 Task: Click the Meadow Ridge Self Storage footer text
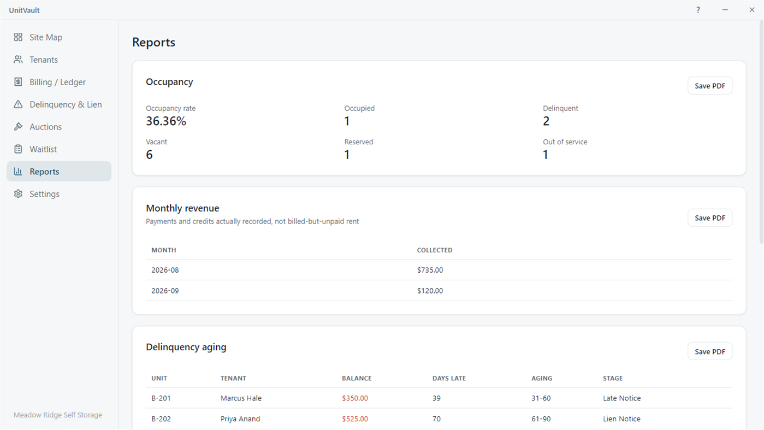[x=58, y=415]
